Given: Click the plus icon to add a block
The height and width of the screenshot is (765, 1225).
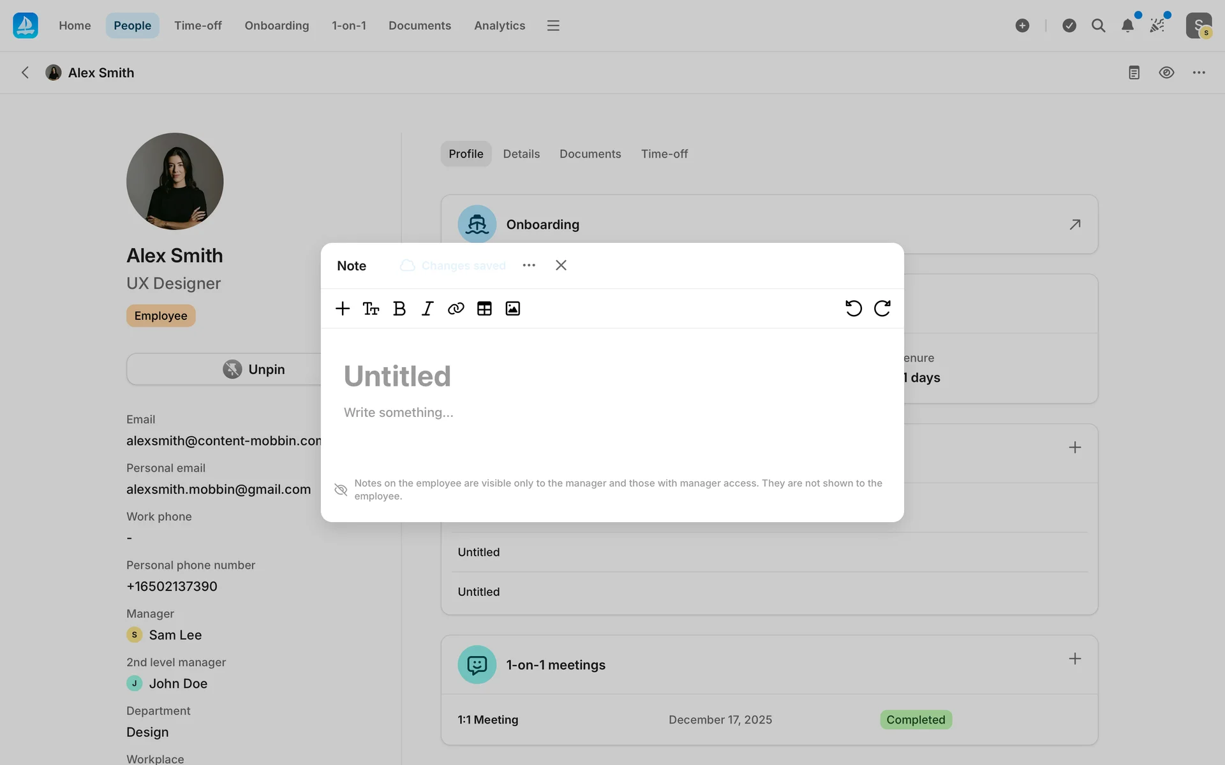Looking at the screenshot, I should (x=343, y=309).
